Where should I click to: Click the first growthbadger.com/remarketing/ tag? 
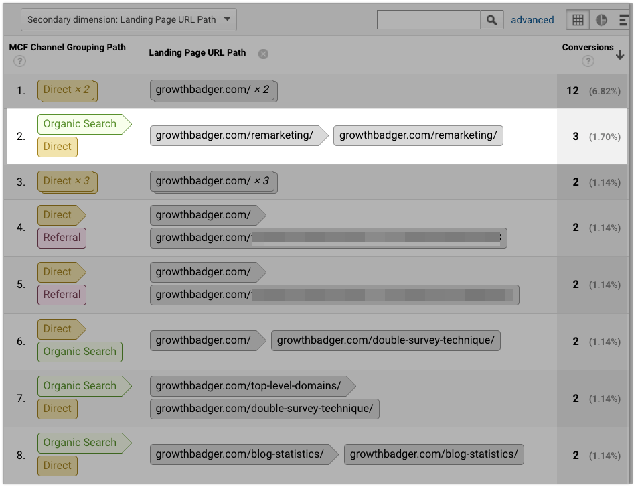click(238, 135)
